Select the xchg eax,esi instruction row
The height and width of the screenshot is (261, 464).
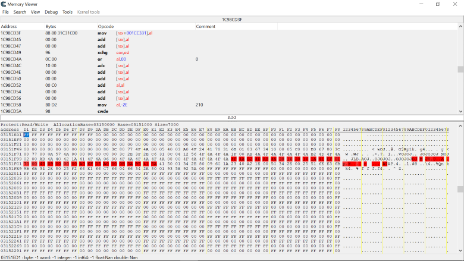coord(229,52)
